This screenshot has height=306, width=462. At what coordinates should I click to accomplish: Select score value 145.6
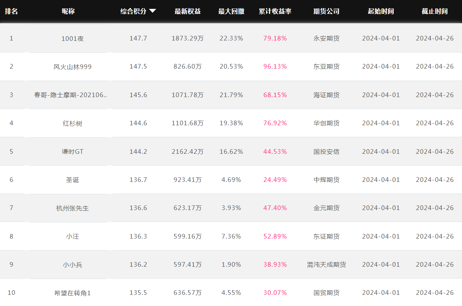coord(138,95)
